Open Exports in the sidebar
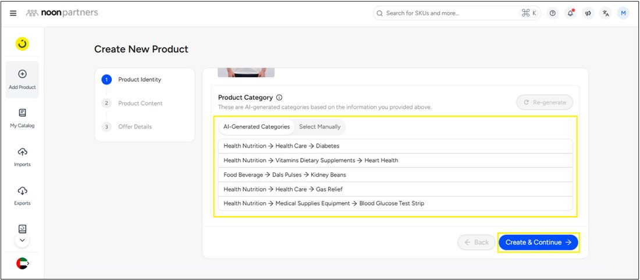640x280 pixels. coord(23,196)
